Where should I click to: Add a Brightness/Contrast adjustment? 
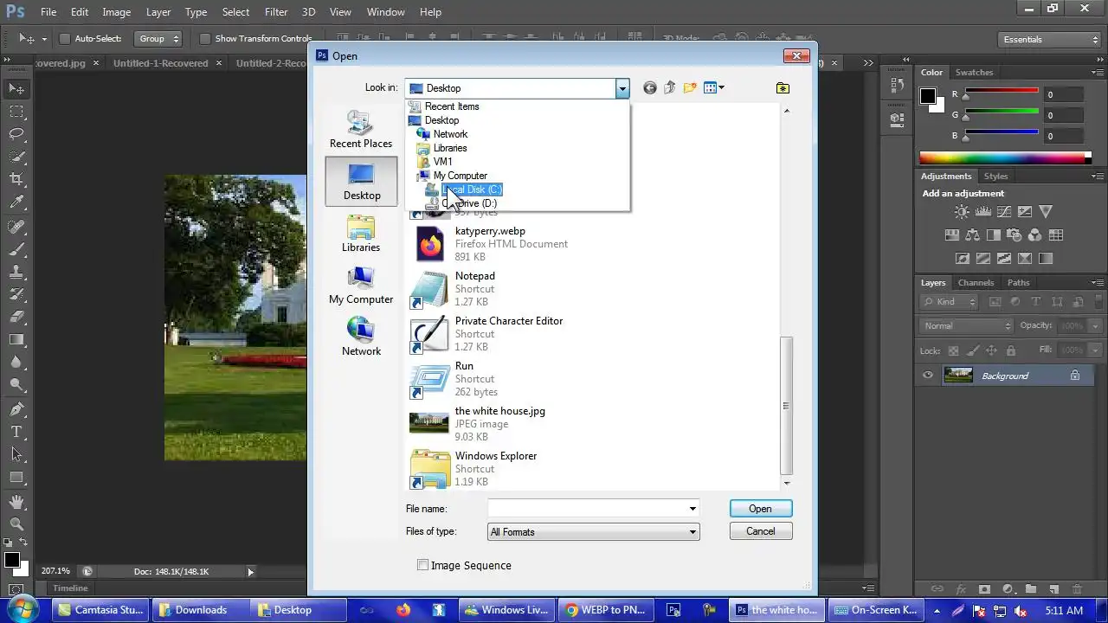pos(962,212)
